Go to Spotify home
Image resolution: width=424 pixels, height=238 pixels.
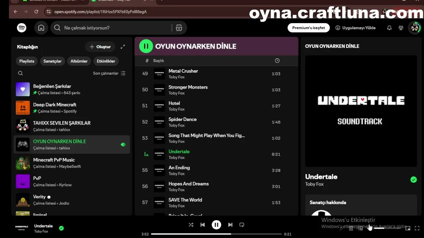click(41, 28)
